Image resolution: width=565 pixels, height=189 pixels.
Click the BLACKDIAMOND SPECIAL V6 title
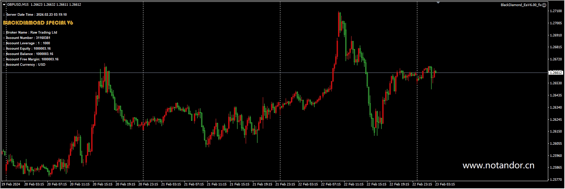click(x=38, y=23)
